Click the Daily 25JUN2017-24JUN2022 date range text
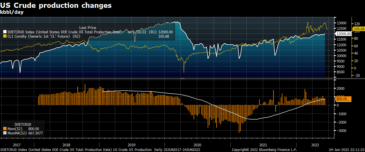Image resolution: width=365 pixels, height=152 pixels. 177,150
